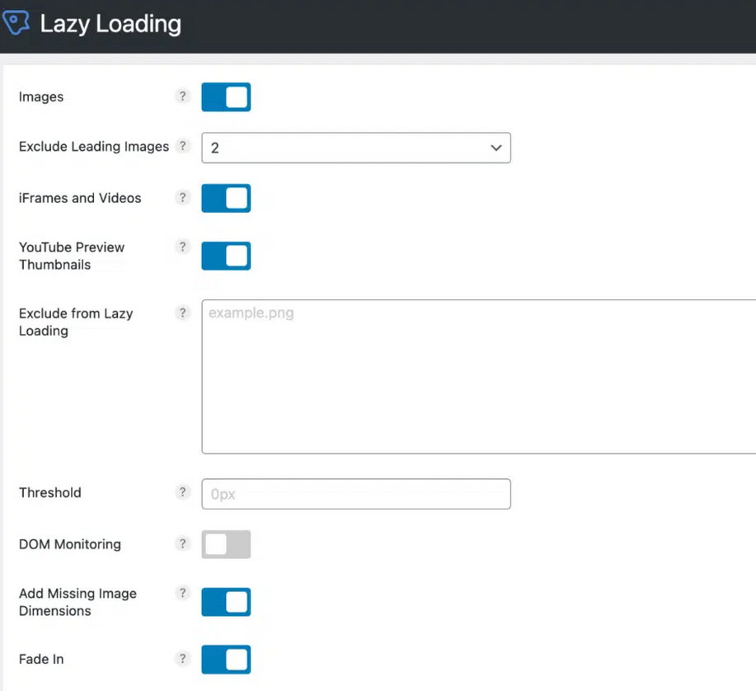
Task: Disable lazy loading for Images
Action: 226,96
